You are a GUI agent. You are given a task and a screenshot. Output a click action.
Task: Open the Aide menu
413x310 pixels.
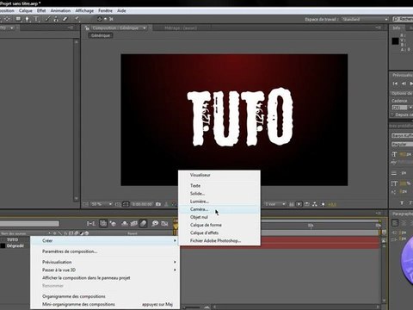pyautogui.click(x=121, y=10)
